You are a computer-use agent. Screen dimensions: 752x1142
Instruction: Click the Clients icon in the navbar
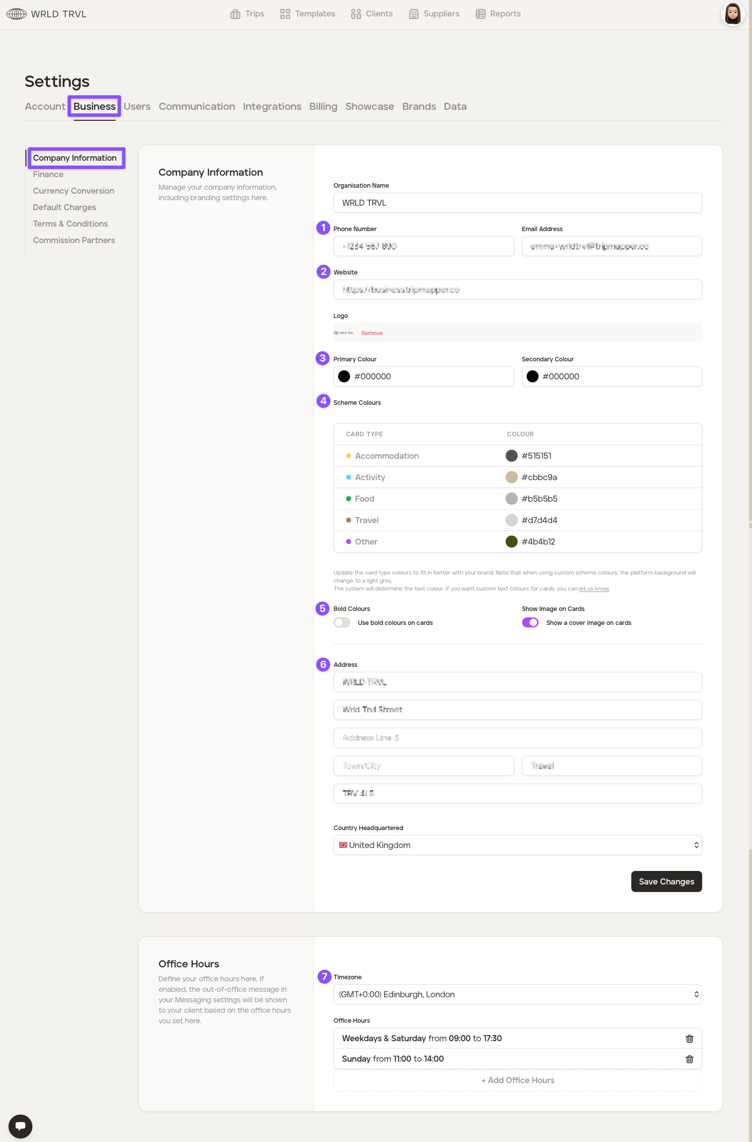point(356,14)
